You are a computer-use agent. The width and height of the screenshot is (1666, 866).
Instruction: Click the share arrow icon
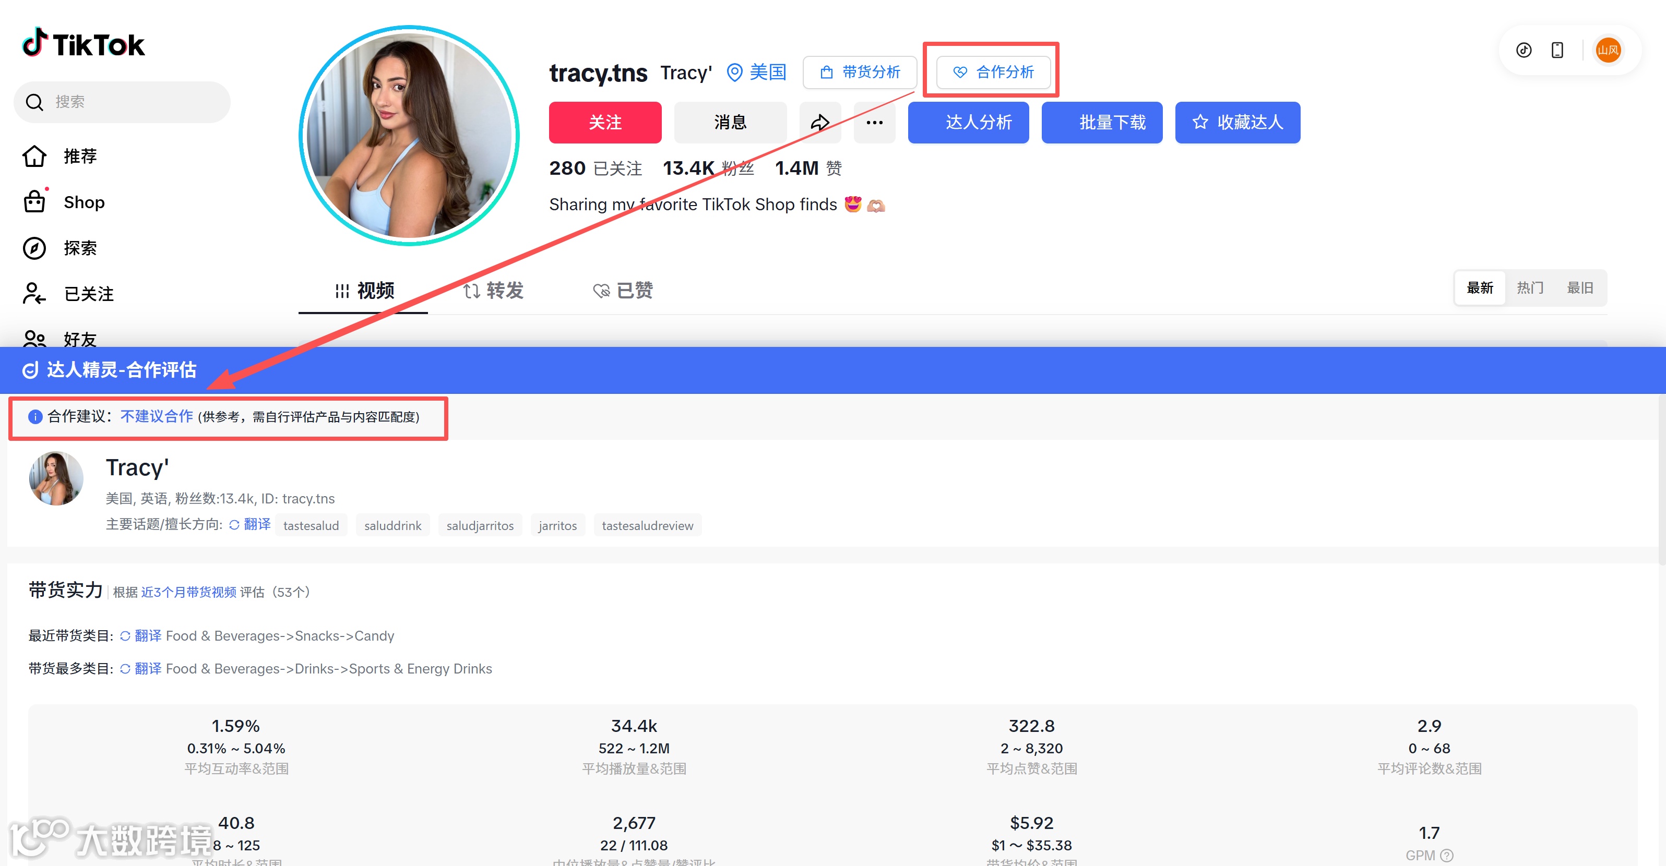coord(820,122)
